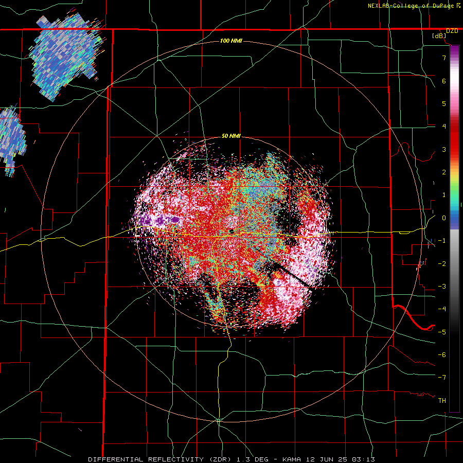Click the "0" value on the color scale

pyautogui.click(x=444, y=218)
